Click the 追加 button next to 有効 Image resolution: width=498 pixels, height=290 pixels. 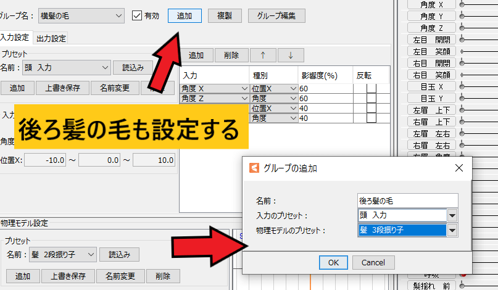185,15
